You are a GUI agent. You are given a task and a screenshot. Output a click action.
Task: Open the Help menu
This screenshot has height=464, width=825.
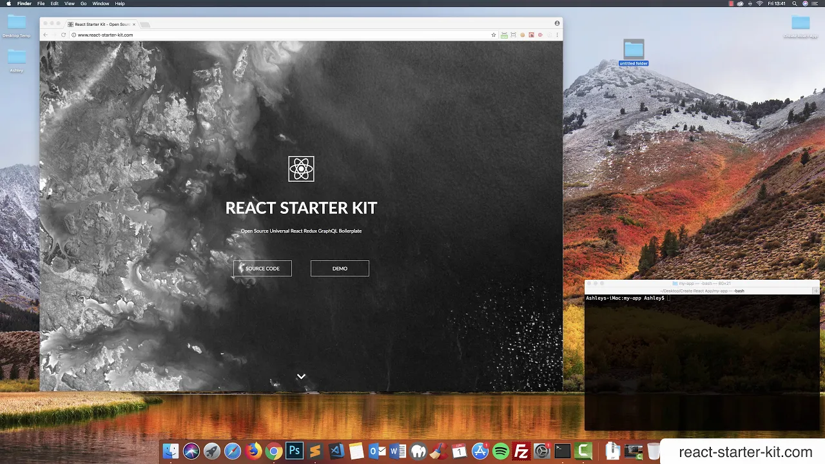point(120,4)
